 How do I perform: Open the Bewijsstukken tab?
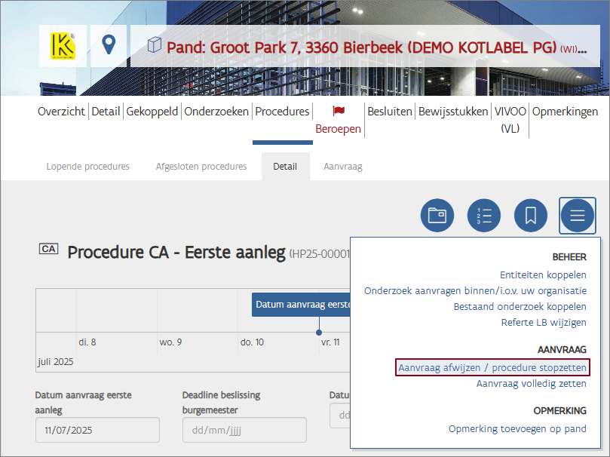(453, 112)
